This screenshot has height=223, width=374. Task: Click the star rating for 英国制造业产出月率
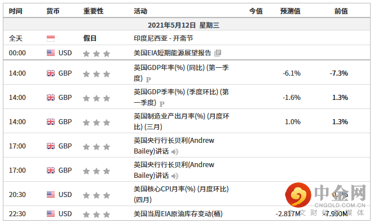[96, 123]
